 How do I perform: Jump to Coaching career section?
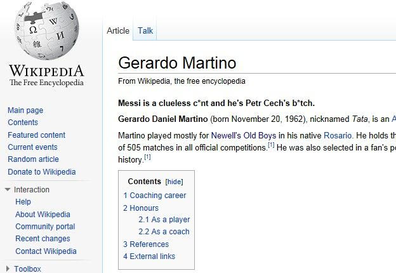pos(155,196)
